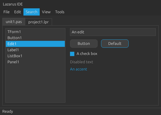Select Label1 in the list
The height and width of the screenshot is (115, 161).
click(x=35, y=50)
